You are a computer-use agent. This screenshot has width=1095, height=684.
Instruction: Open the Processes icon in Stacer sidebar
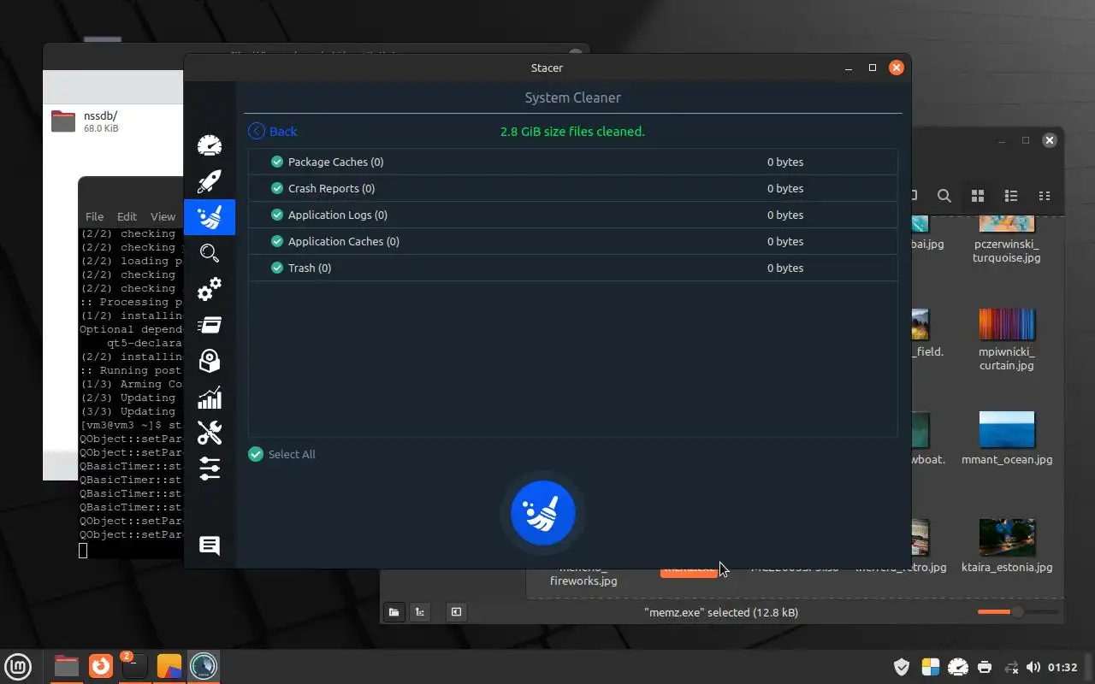click(x=210, y=325)
